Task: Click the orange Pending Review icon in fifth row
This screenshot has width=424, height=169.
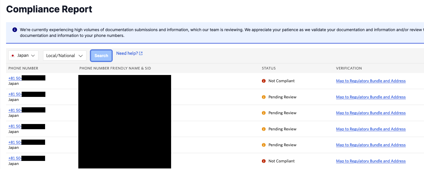Action: click(264, 145)
